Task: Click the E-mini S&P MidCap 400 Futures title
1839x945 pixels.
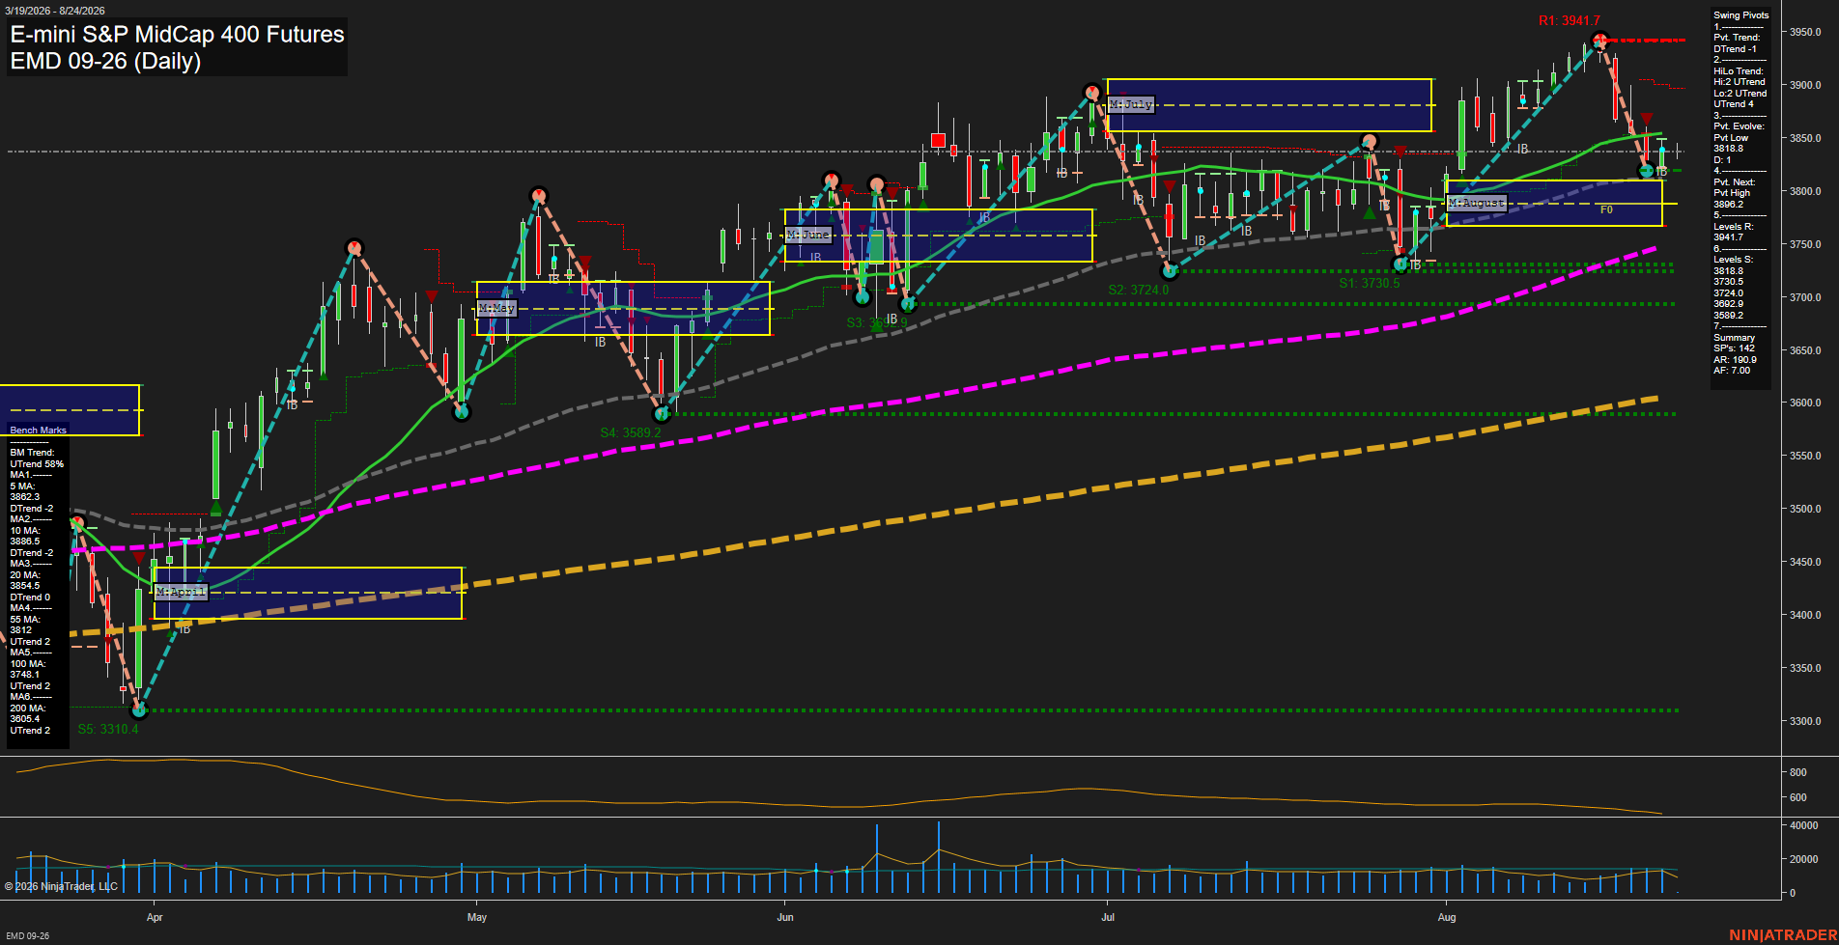Action: point(177,35)
